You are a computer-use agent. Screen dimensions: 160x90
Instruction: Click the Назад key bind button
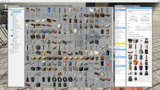click(145, 19)
